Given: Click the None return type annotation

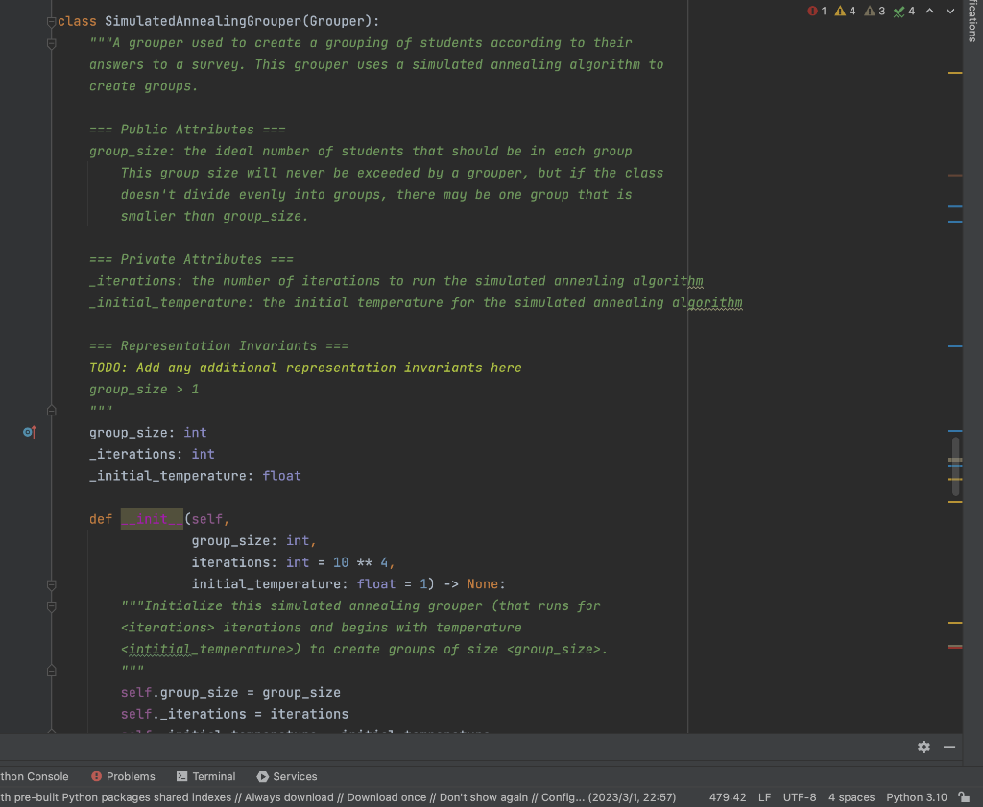Looking at the screenshot, I should pos(483,584).
